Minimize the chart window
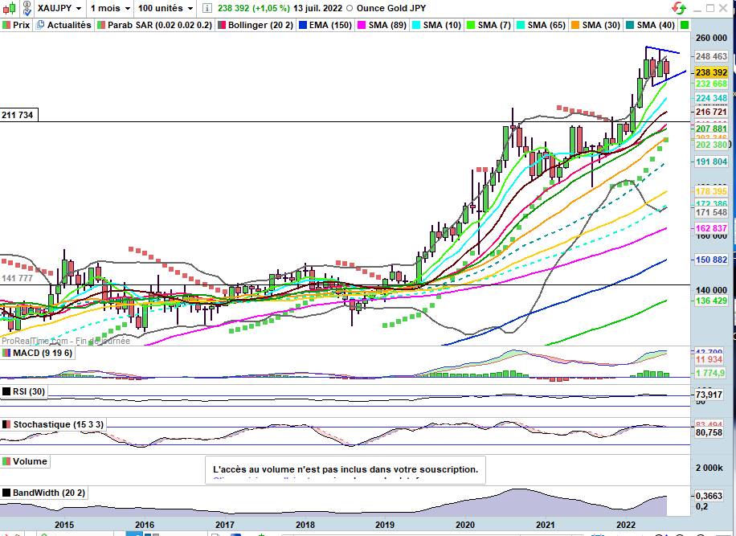Image resolution: width=736 pixels, height=536 pixels. pyautogui.click(x=697, y=9)
